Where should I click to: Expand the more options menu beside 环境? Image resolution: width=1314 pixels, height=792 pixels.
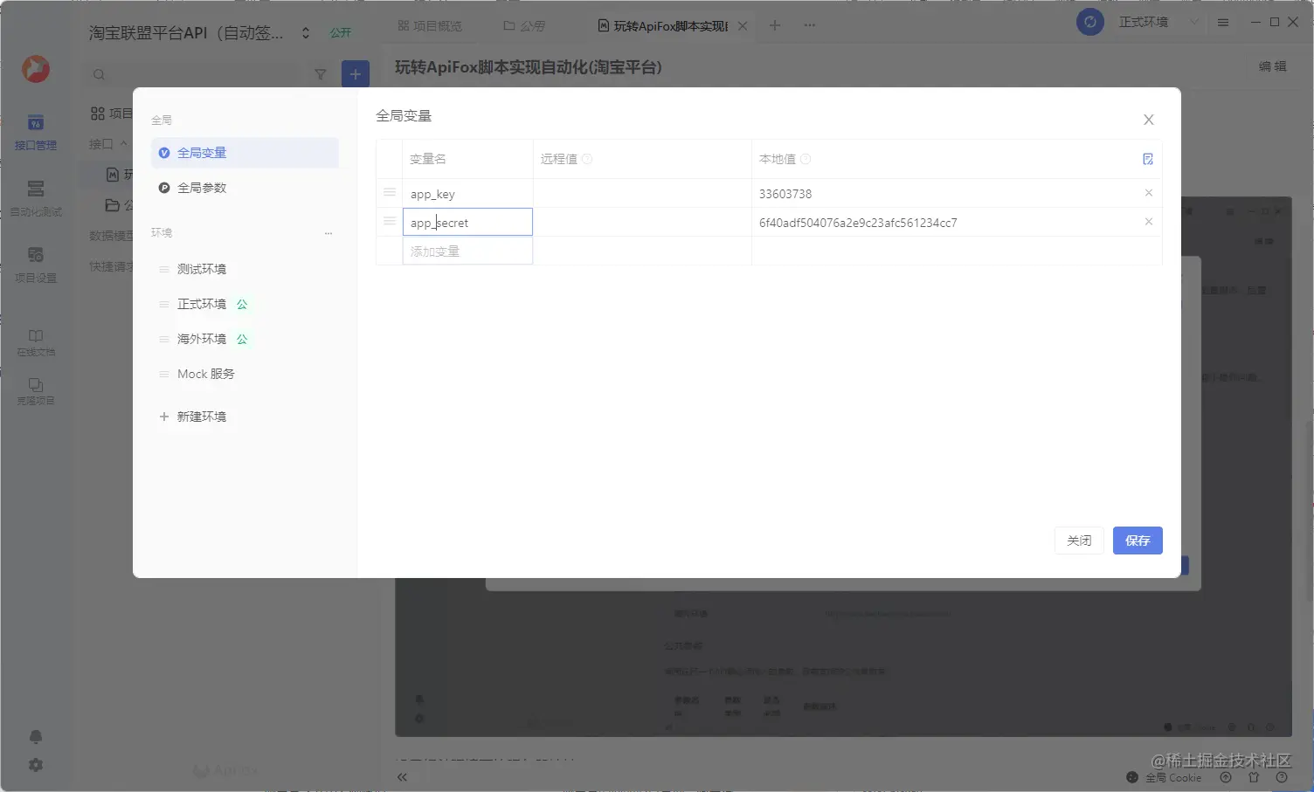(328, 233)
